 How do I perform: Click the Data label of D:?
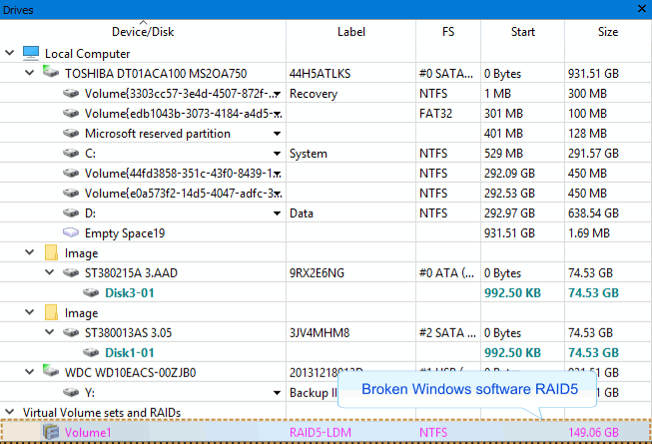pos(302,214)
